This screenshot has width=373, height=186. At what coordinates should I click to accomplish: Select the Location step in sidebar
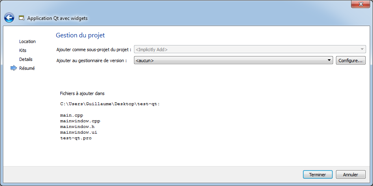tap(27, 41)
